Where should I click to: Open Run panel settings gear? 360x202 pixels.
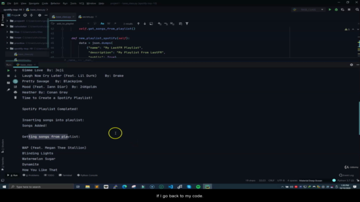[351, 65]
